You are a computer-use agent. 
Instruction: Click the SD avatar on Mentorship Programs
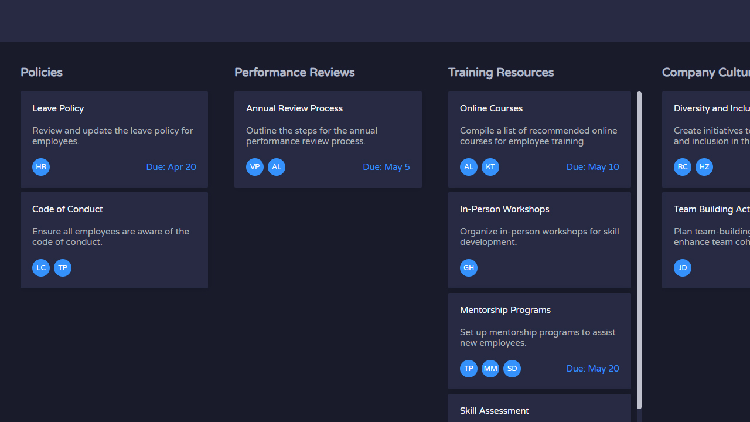[x=512, y=369]
